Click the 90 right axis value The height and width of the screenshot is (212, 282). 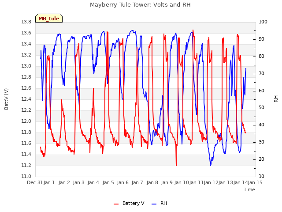[261, 39]
